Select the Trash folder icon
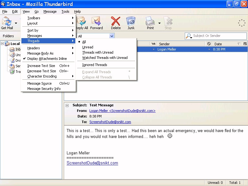 12,72
